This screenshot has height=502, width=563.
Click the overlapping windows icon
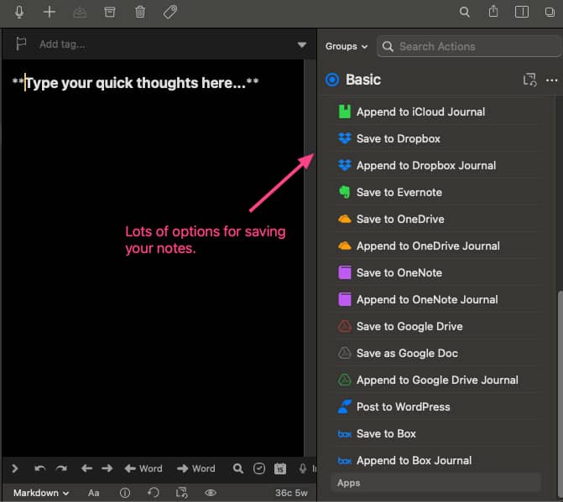click(x=550, y=13)
